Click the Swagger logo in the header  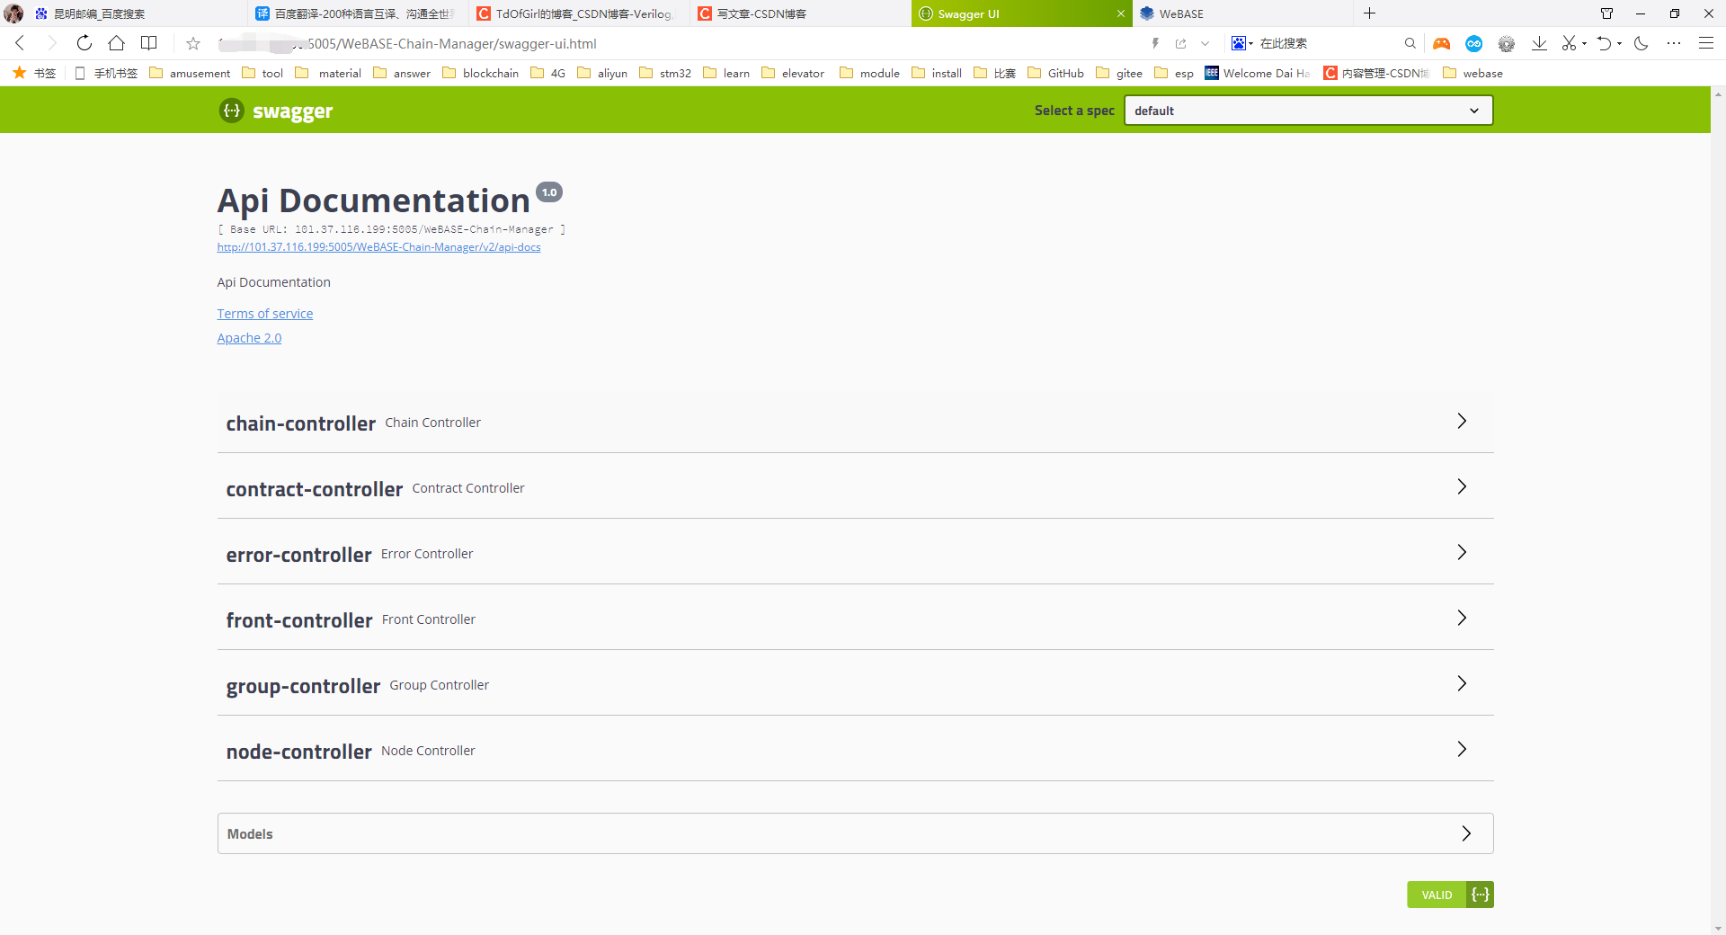(x=275, y=110)
